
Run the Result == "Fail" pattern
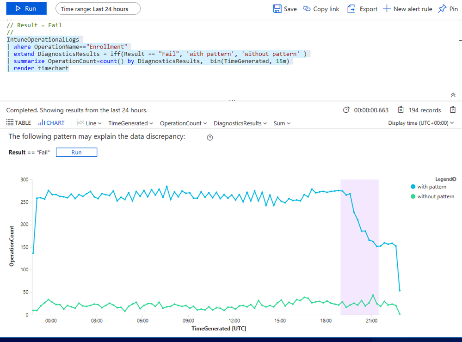click(76, 153)
